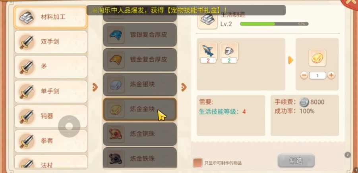The width and height of the screenshot is (358, 173).
Task: Enable 只显示可制作的物品 checkbox
Action: 197,163
